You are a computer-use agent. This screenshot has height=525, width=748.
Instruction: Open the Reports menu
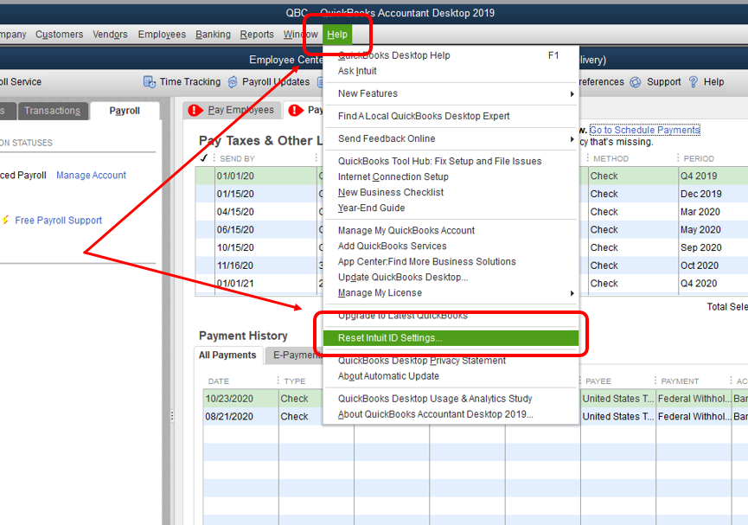(x=257, y=35)
